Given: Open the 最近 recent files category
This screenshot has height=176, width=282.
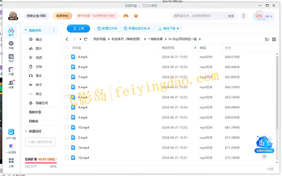Looking at the screenshot, I should click(35, 39).
